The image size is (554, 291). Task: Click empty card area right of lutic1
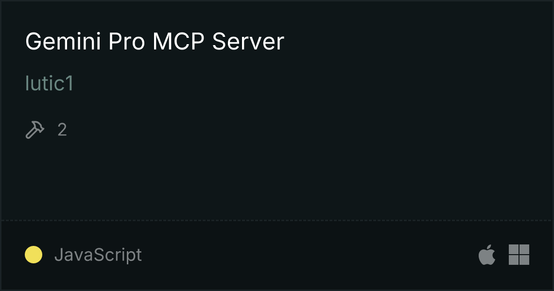pyautogui.click(x=311, y=83)
